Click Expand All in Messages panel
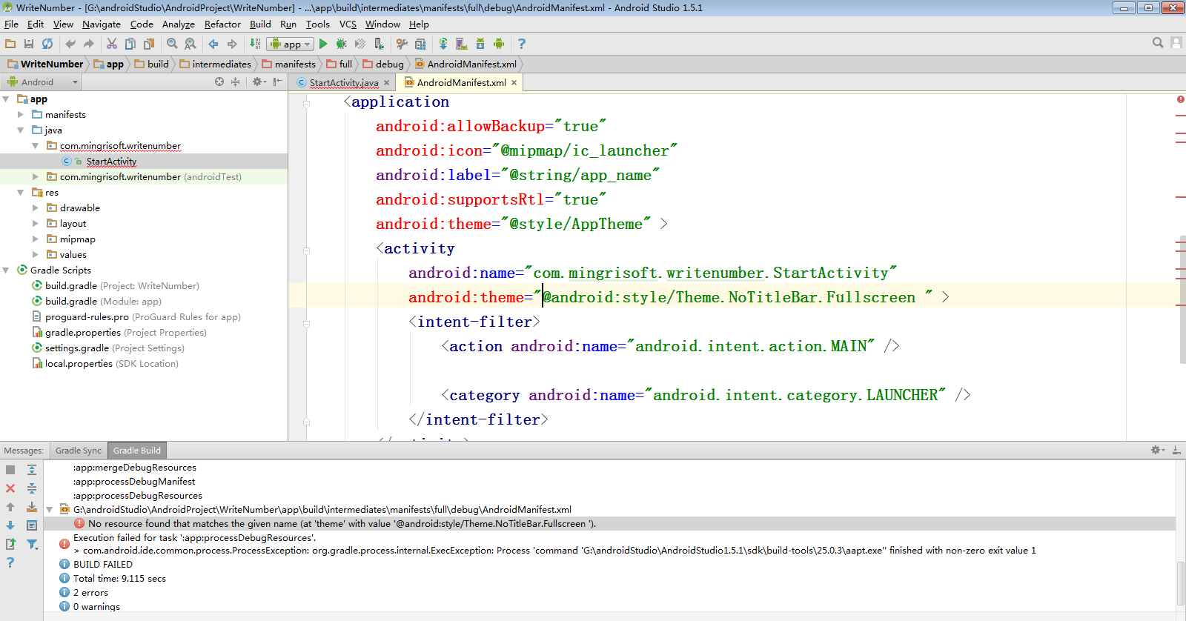This screenshot has height=621, width=1186. tap(32, 470)
